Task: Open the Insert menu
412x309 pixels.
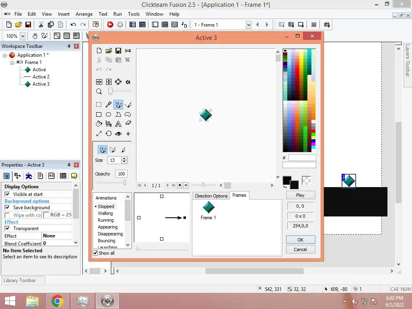Action: [64, 14]
